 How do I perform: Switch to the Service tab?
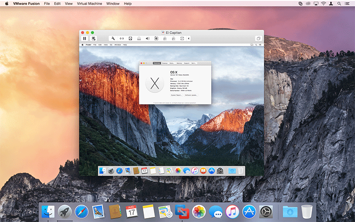pos(193,63)
